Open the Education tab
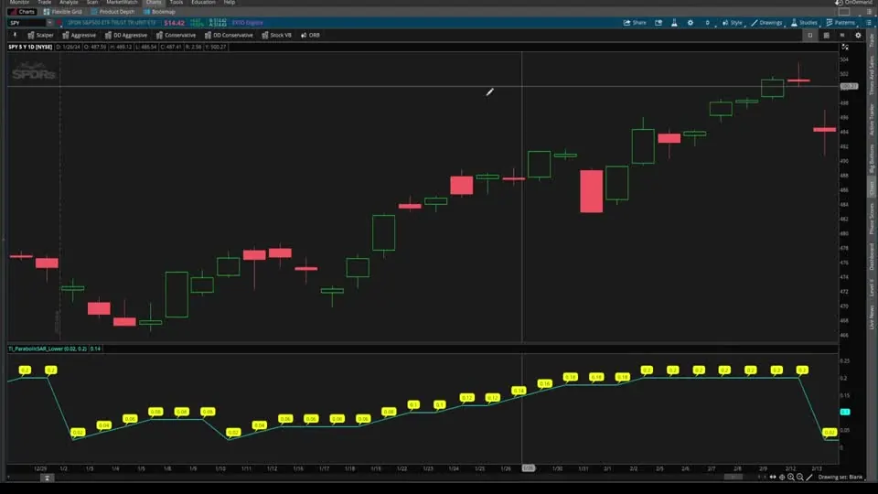The image size is (878, 494). (x=203, y=2)
